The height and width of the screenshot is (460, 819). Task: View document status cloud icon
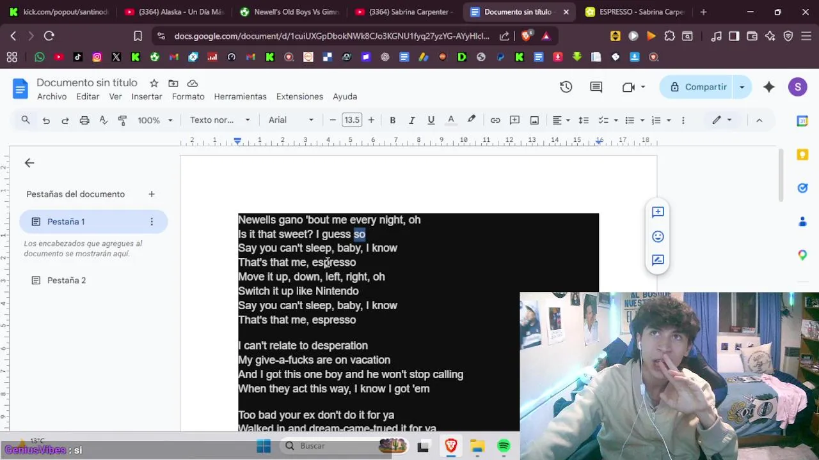(193, 83)
